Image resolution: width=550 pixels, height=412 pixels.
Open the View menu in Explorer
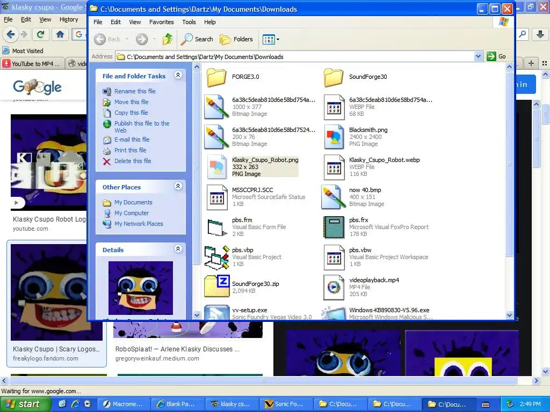pos(135,22)
